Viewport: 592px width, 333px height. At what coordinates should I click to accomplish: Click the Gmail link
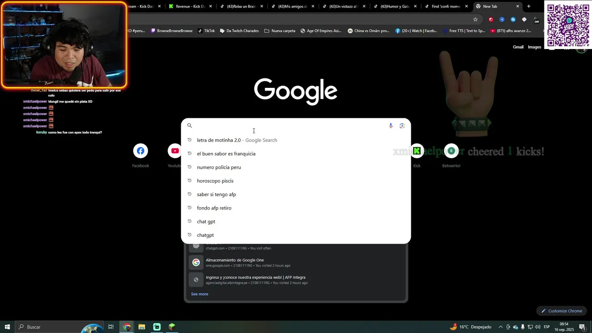pos(518,47)
